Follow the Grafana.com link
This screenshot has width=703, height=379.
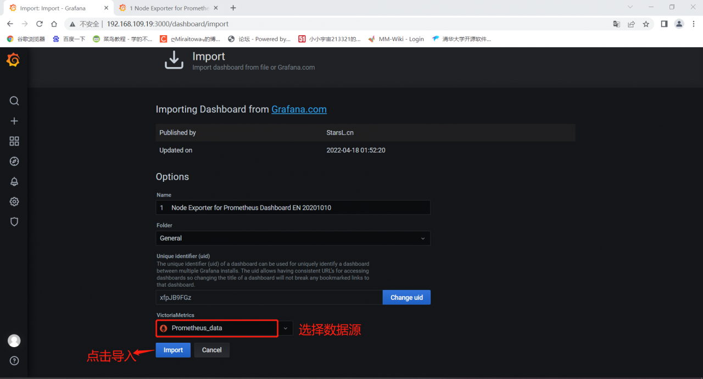[x=299, y=109]
